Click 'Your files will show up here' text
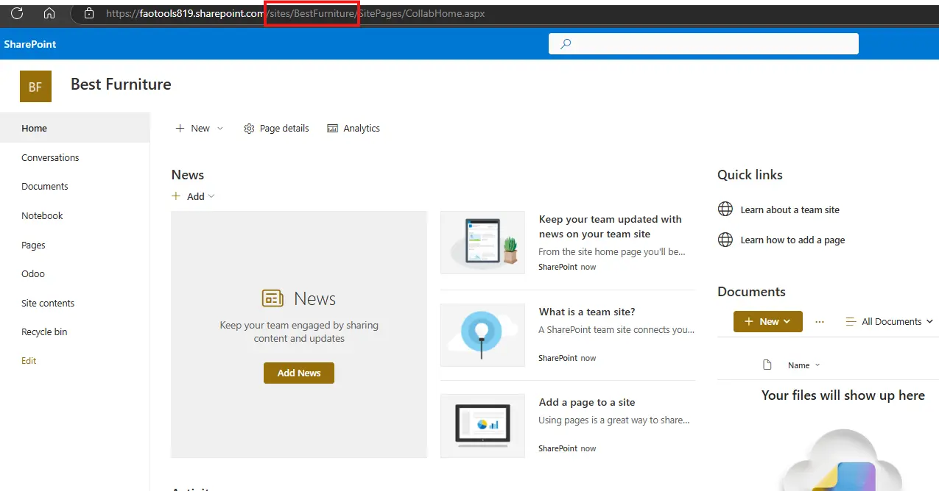939x491 pixels. (843, 395)
